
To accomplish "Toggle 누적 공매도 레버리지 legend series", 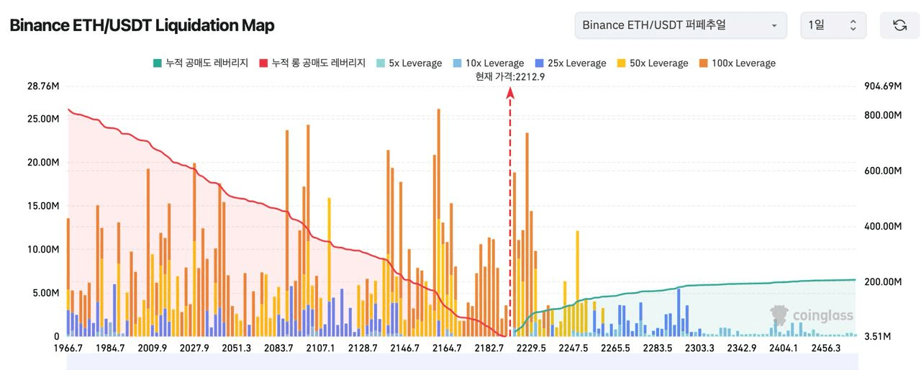I will pos(200,63).
